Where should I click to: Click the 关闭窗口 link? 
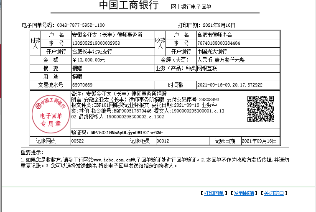274,193
